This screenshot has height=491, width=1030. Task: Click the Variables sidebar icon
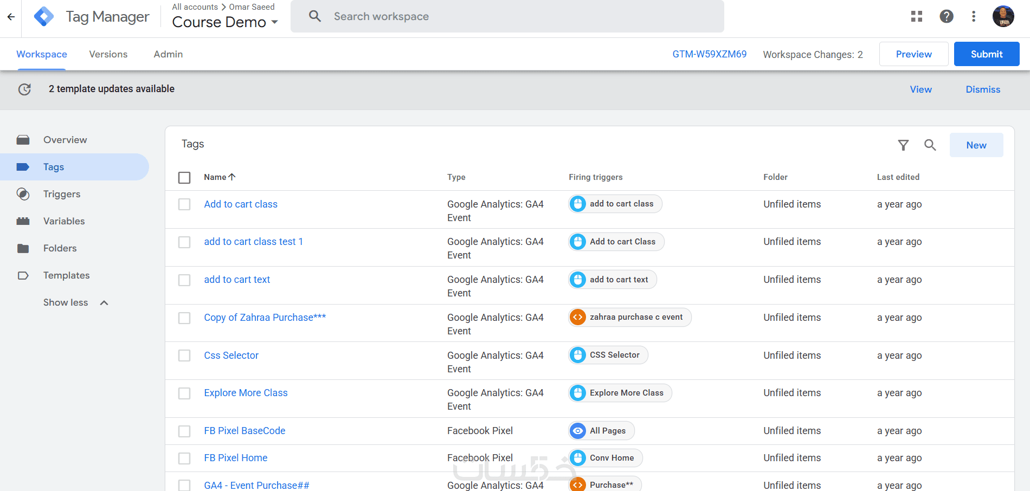pyautogui.click(x=23, y=221)
